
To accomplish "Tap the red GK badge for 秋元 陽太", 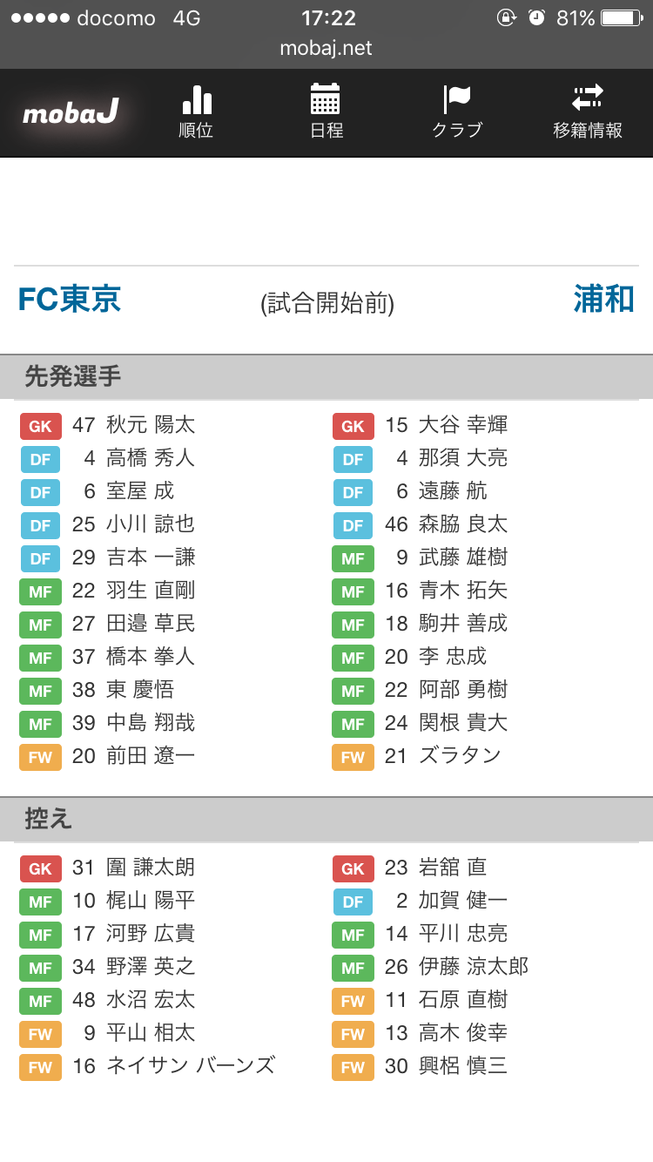I will pyautogui.click(x=41, y=426).
